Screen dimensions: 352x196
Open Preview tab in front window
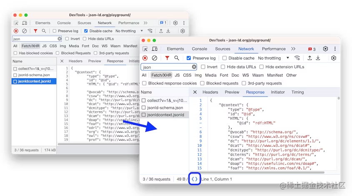[232, 92]
